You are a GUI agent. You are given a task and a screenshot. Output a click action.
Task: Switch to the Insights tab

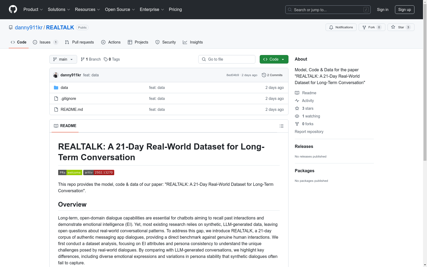pyautogui.click(x=193, y=42)
